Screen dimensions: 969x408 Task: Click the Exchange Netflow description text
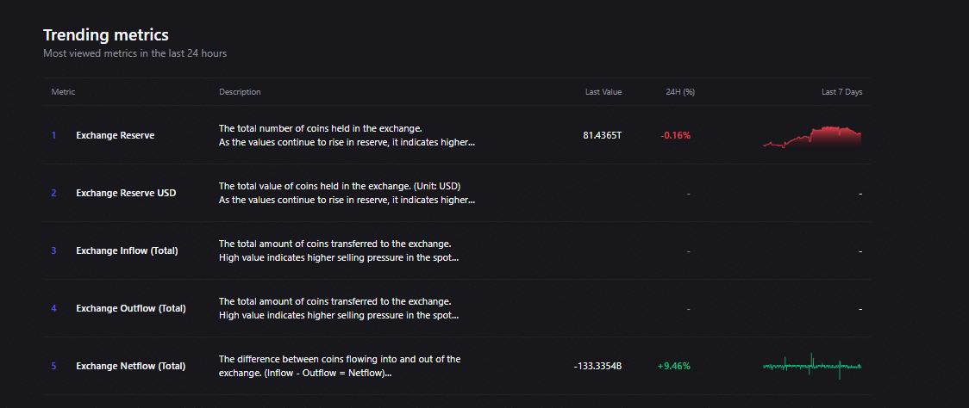click(x=340, y=366)
